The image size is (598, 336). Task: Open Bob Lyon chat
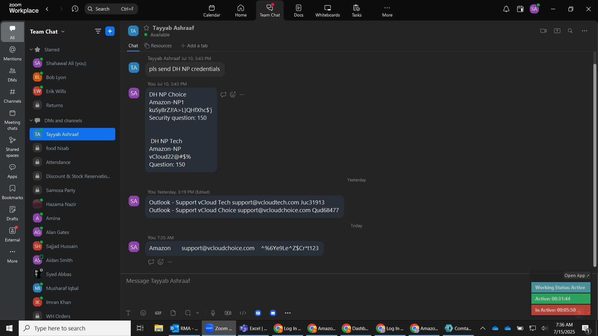pyautogui.click(x=72, y=77)
